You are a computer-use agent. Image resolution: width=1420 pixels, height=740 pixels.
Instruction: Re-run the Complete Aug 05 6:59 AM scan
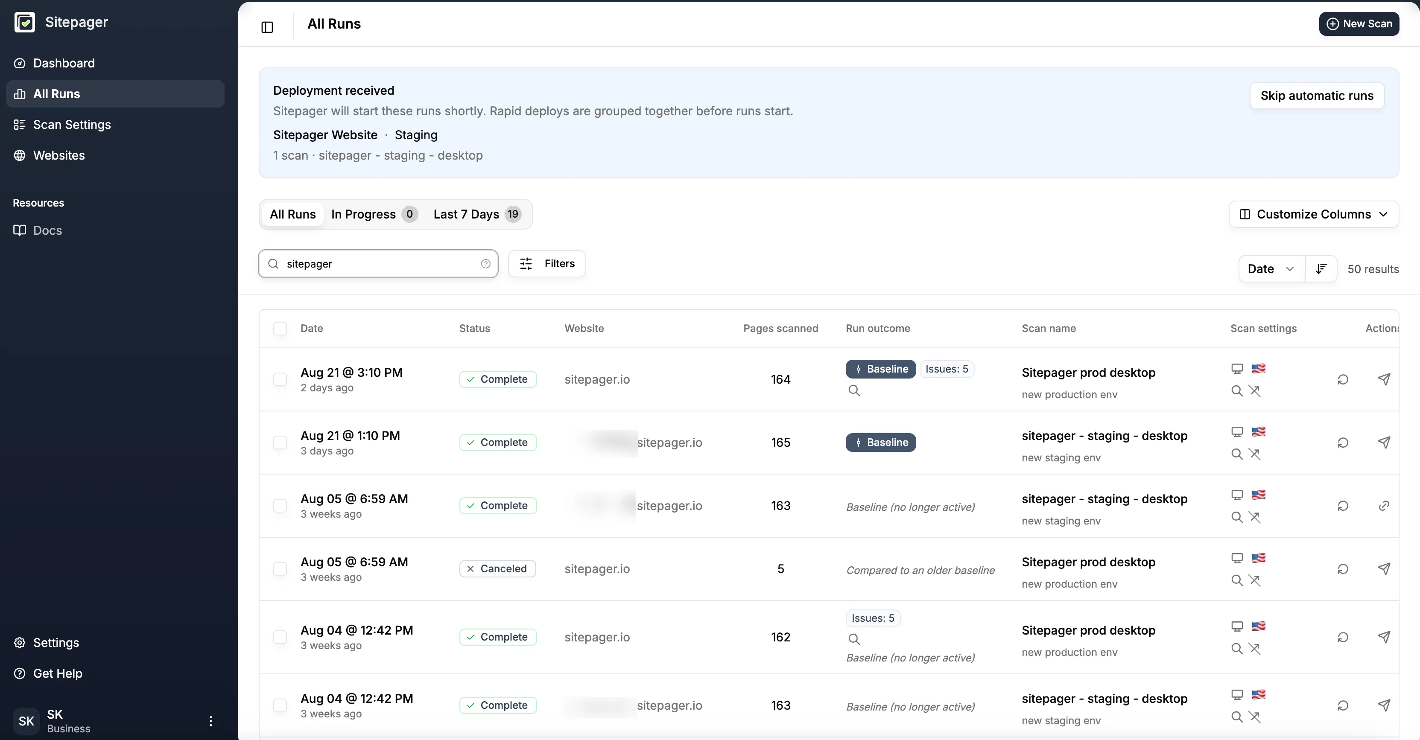coord(1343,506)
